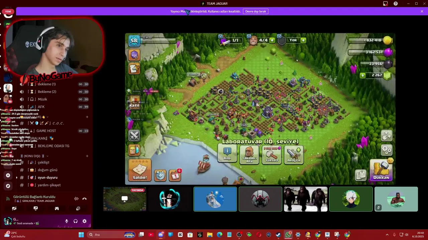Dismiss the purple streamer mode banner
428x240 pixels.
[x=422, y=11]
